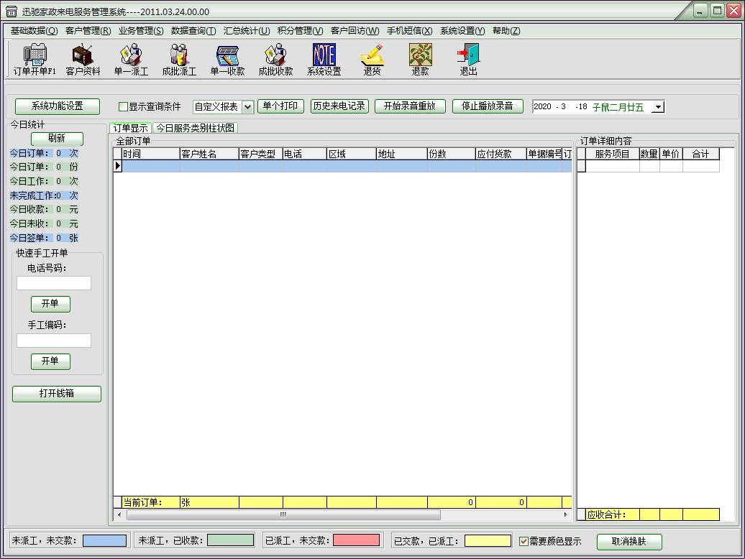Click 已交款，已派工 yellow color swatch
745x559 pixels.
pos(488,541)
